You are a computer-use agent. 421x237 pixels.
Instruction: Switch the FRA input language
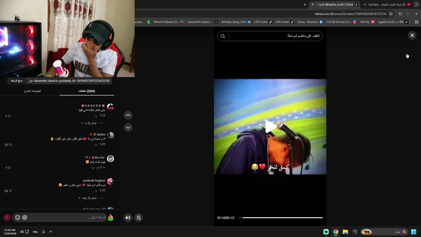[x=35, y=232]
